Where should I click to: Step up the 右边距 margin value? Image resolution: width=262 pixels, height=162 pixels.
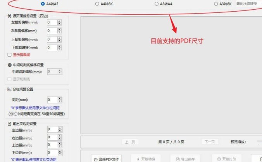click(x=60, y=136)
